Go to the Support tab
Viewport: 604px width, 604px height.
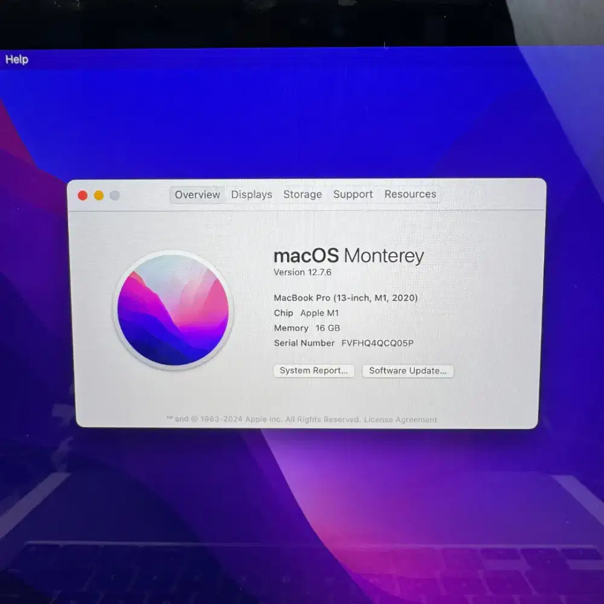(353, 194)
